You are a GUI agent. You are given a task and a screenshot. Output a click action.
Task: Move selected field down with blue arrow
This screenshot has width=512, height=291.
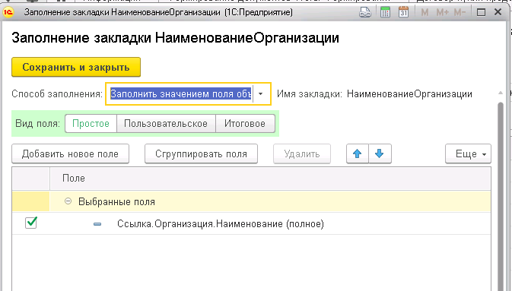(380, 153)
